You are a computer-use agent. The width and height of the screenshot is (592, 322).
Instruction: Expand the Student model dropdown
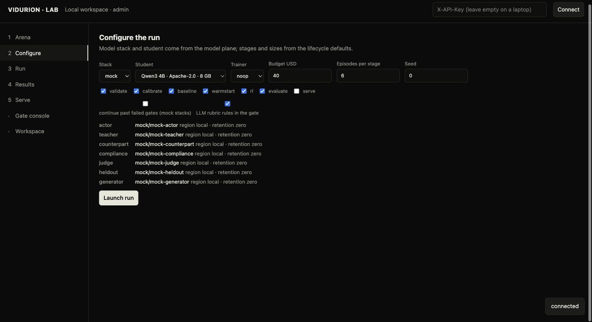pyautogui.click(x=181, y=76)
